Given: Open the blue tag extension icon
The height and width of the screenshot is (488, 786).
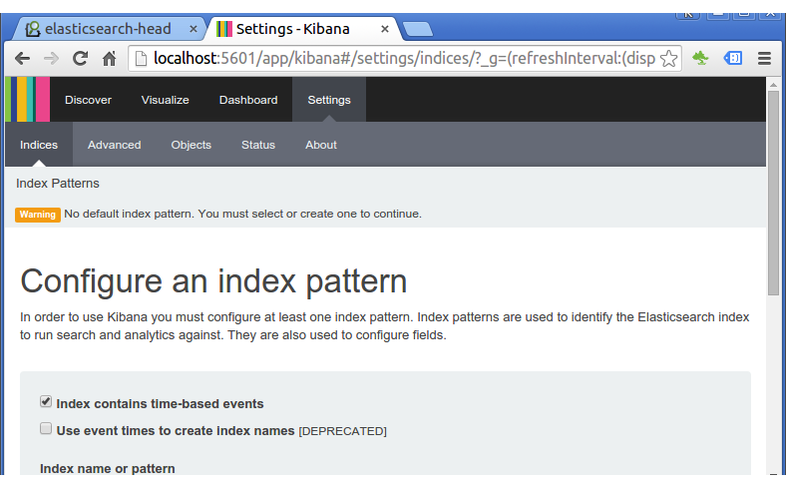Looking at the screenshot, I should pyautogui.click(x=733, y=58).
